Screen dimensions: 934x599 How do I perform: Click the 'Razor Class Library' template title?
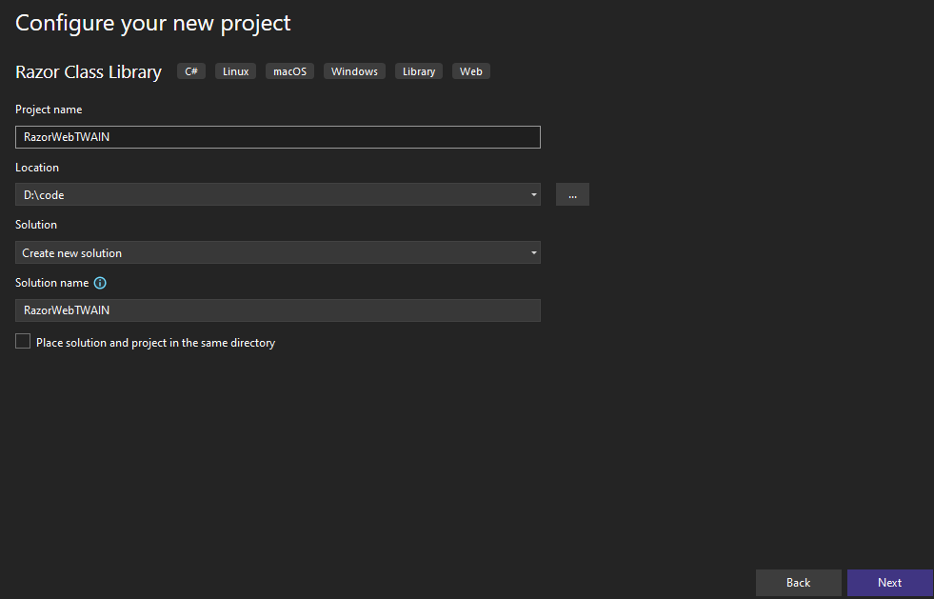tap(89, 72)
